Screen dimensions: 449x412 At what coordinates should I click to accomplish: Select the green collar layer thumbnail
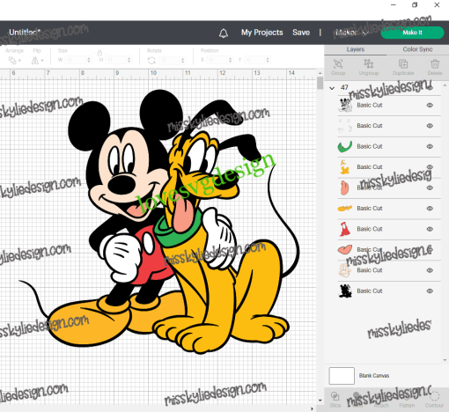pos(345,146)
